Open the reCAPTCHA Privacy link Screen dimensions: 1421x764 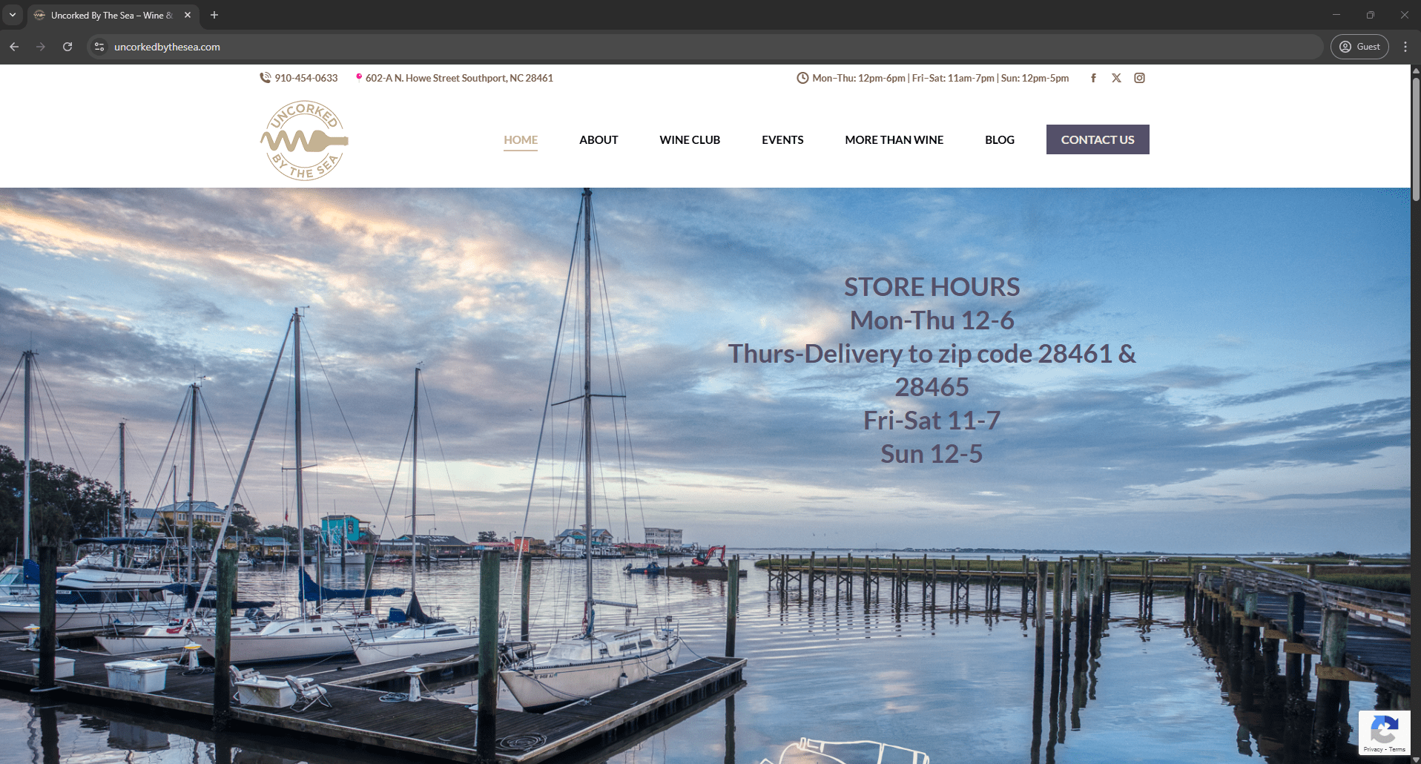pos(1373,750)
